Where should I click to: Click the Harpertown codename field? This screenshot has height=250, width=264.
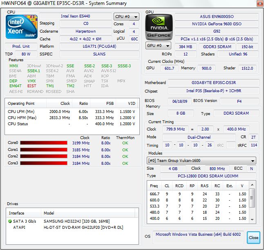pyautogui.click(x=85, y=31)
